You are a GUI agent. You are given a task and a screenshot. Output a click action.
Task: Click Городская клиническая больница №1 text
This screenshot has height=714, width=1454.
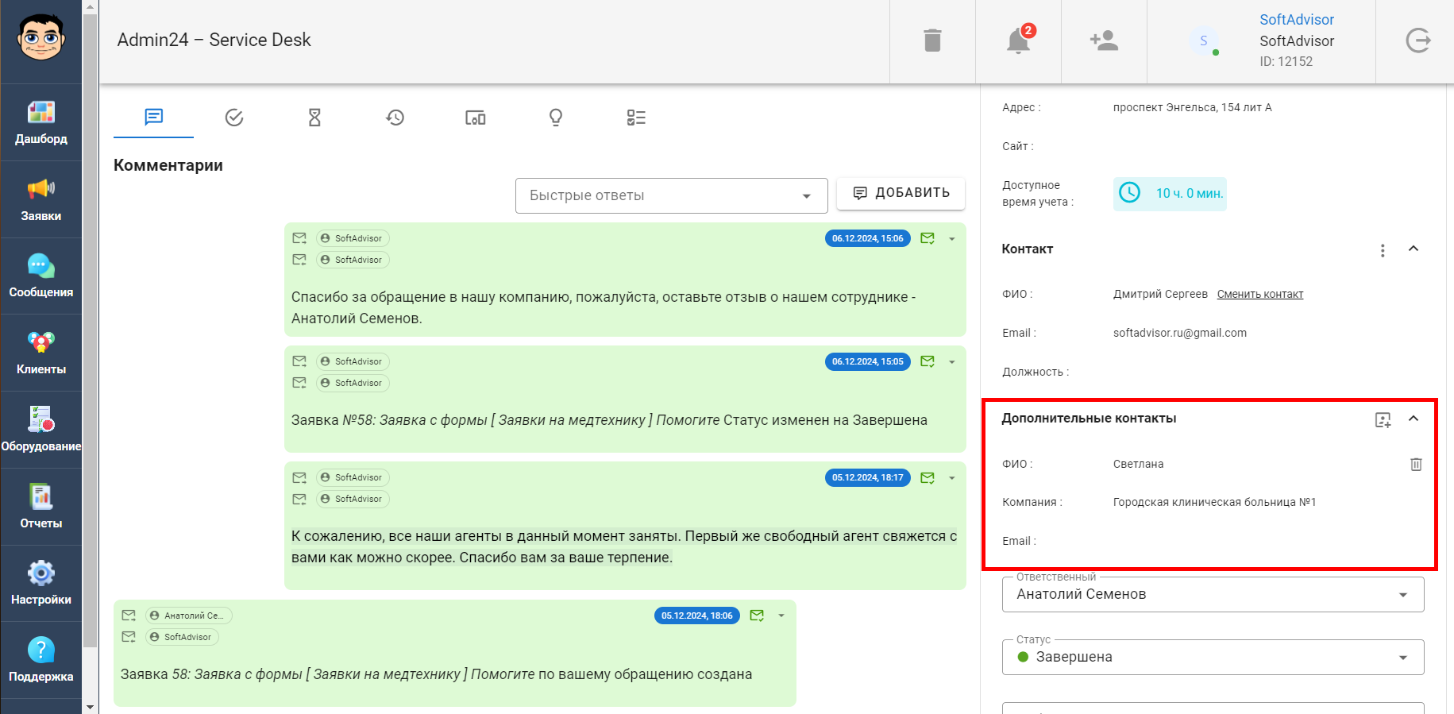pyautogui.click(x=1214, y=502)
